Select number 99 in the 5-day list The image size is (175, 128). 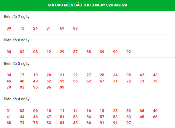tap(62, 87)
